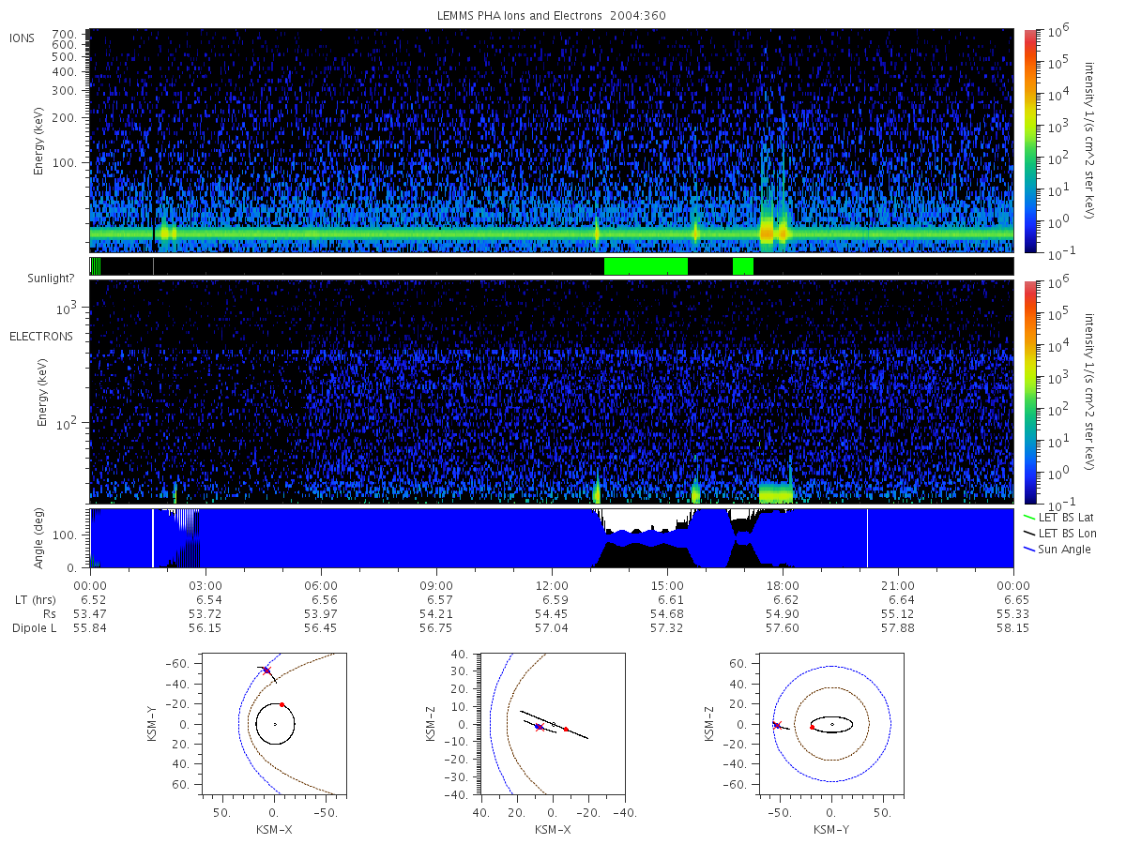Click the KSM-Y versus KSM-Z orbit plot
Viewport: 1126px width, 844px height.
point(830,724)
